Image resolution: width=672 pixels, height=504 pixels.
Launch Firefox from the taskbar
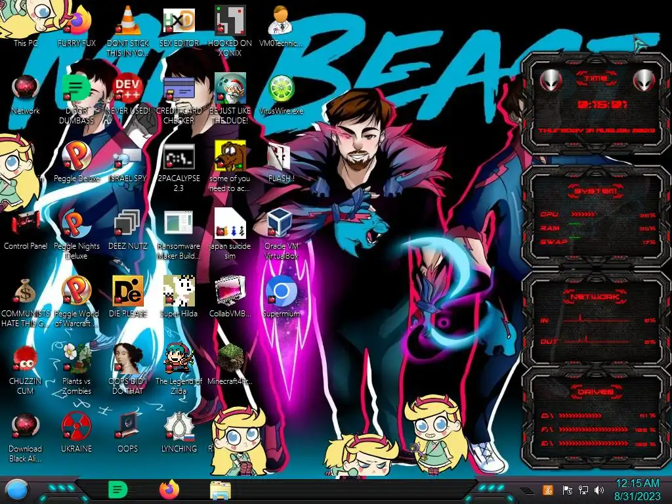(169, 490)
